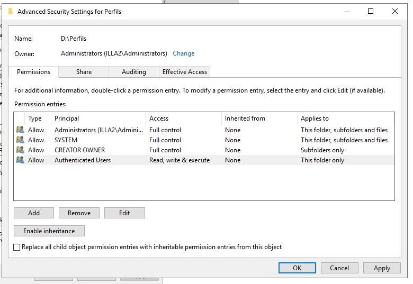Click the Enable inheritance button
The width and height of the screenshot is (413, 284).
tap(49, 231)
